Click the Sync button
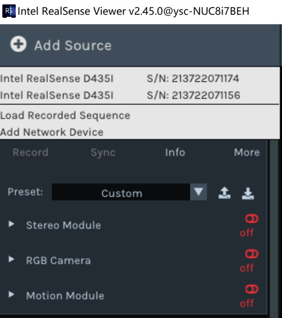Screen dimensions: 282x318 [103, 152]
